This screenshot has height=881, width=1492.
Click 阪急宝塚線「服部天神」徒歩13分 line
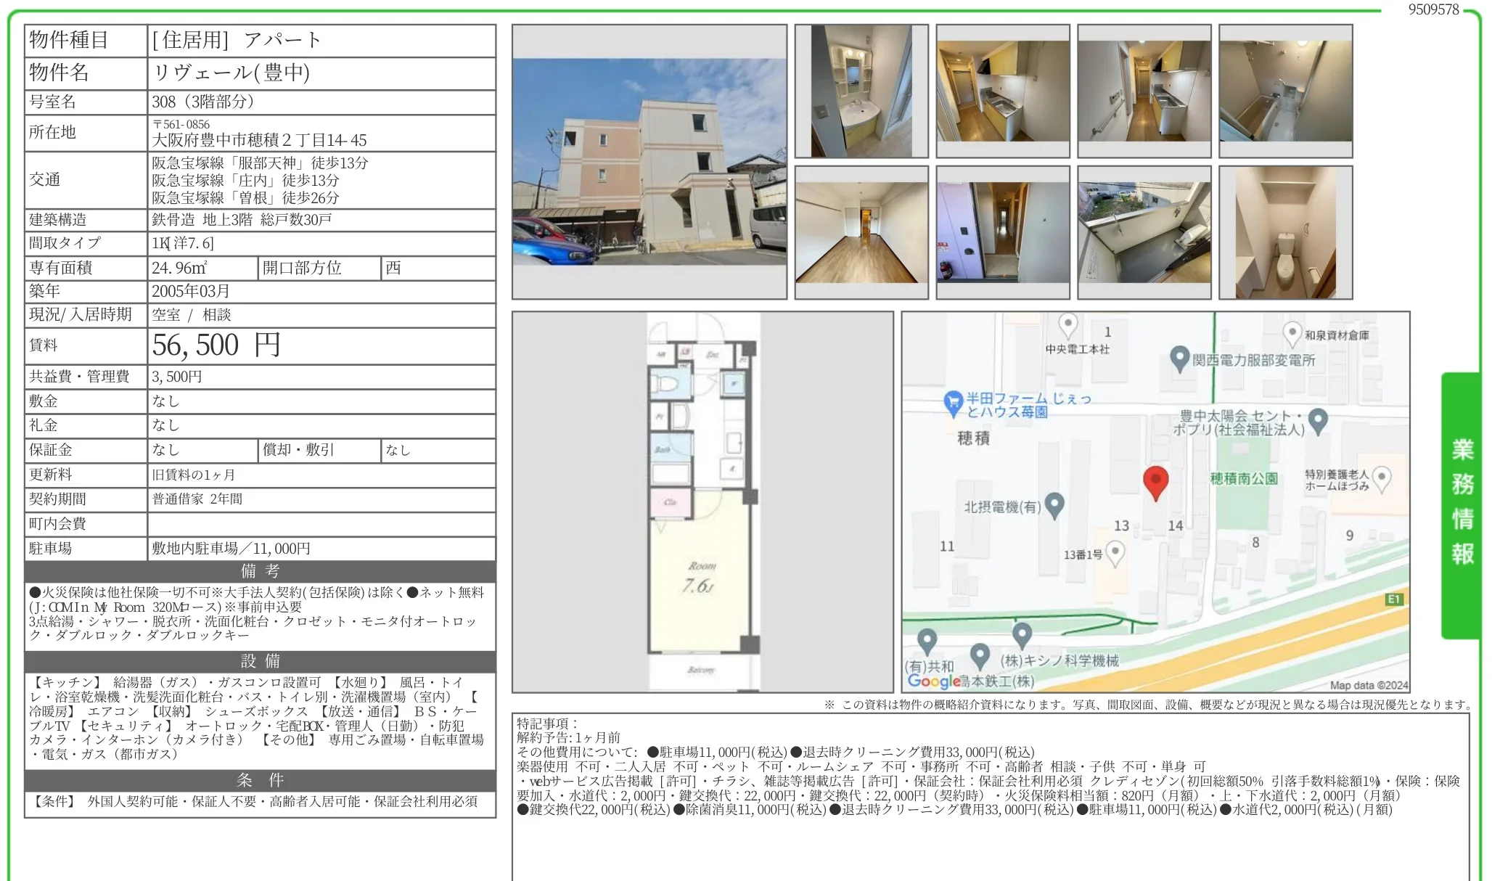coord(260,163)
